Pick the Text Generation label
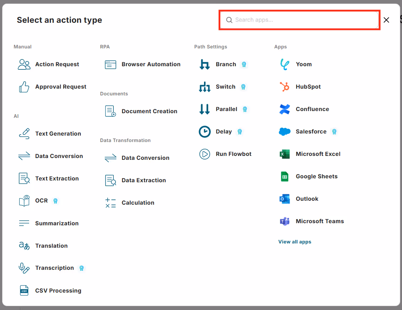Screen dimensions: 402x310 click(58, 134)
